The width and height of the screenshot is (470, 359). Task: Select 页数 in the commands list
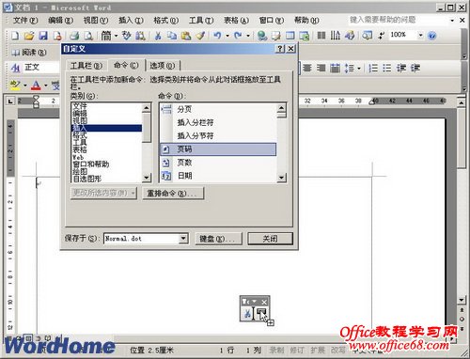tap(218, 163)
